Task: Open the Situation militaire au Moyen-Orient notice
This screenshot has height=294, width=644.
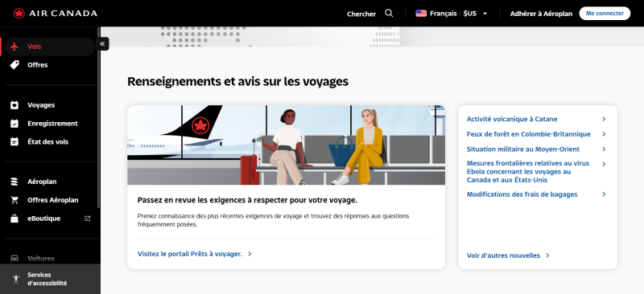Action: tap(523, 149)
